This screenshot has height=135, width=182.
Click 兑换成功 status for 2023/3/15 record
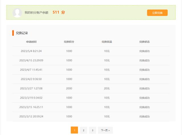point(144,107)
